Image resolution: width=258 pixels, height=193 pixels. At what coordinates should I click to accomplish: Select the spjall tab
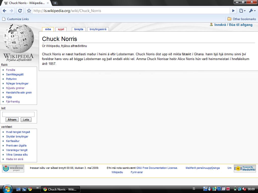click(x=61, y=29)
